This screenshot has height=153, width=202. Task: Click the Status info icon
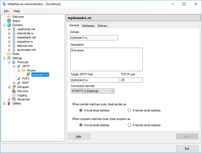tap(9, 21)
